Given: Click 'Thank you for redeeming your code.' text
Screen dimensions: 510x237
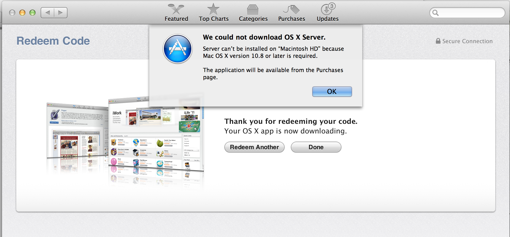Looking at the screenshot, I should 291,122.
